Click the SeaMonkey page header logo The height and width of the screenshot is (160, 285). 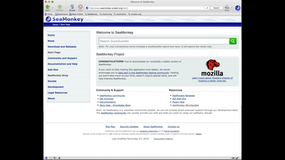click(65, 19)
